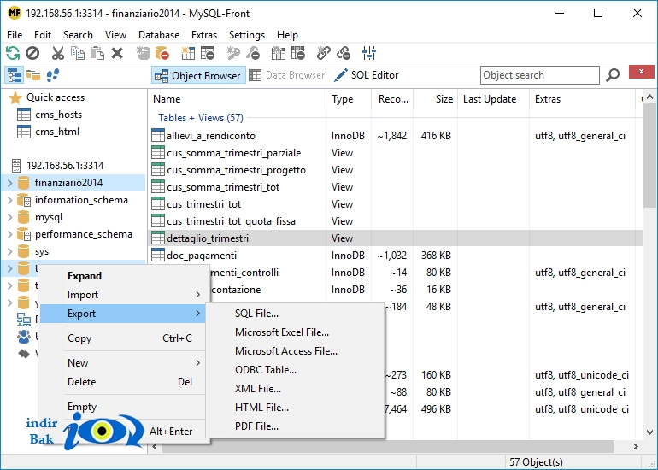Screen dimensions: 658x470
Task: Click the Delete Database toolbar icon
Action: [x=162, y=53]
